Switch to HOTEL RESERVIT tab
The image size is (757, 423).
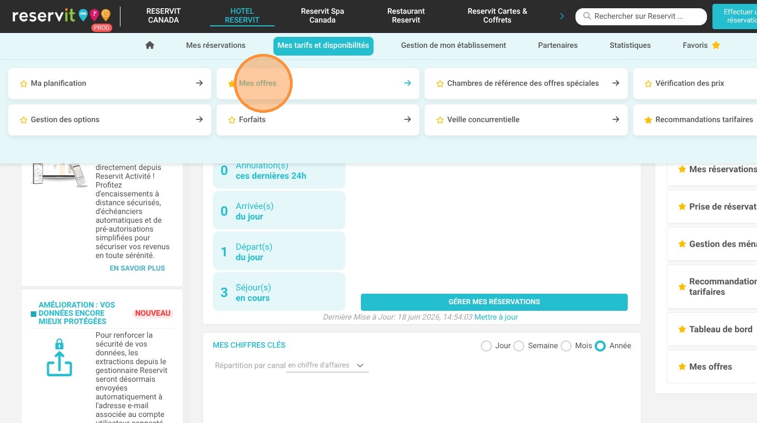[x=242, y=15]
